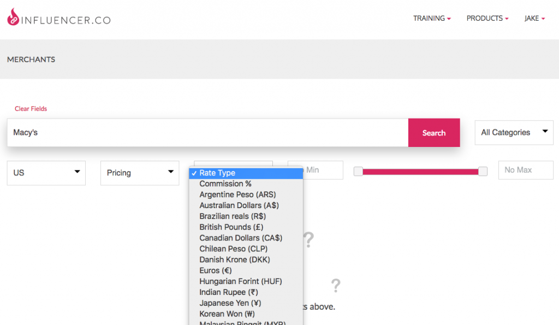Click the pink range slider track

[x=421, y=172]
